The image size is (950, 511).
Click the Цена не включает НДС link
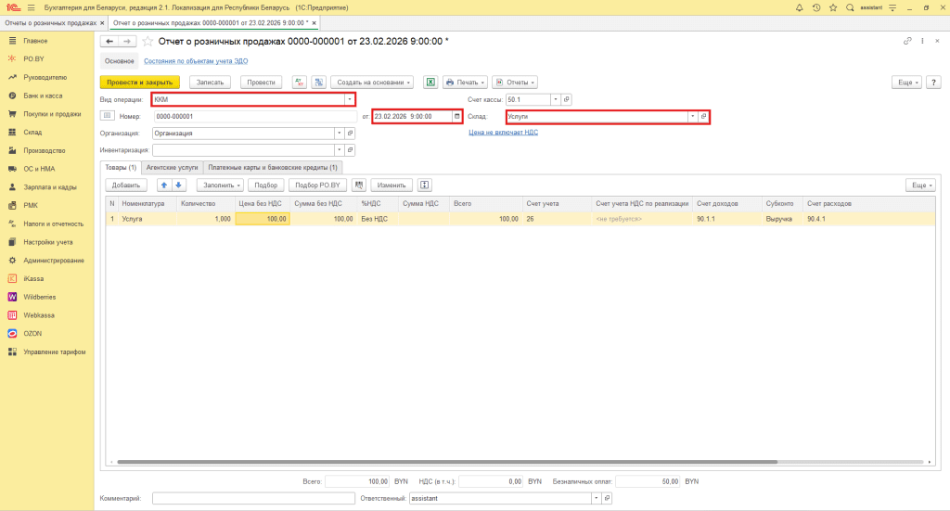pyautogui.click(x=503, y=133)
